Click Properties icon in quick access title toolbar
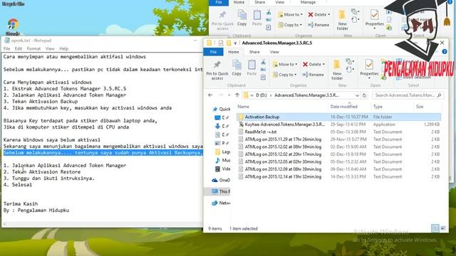Screen dimensions: 456x256 [221, 43]
